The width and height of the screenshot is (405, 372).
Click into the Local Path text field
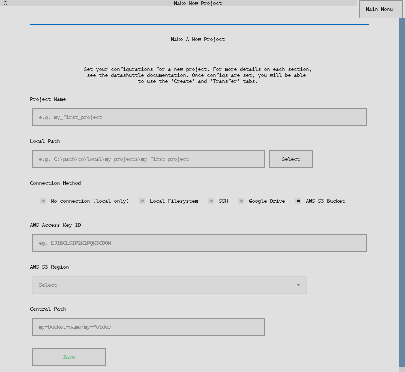[148, 159]
